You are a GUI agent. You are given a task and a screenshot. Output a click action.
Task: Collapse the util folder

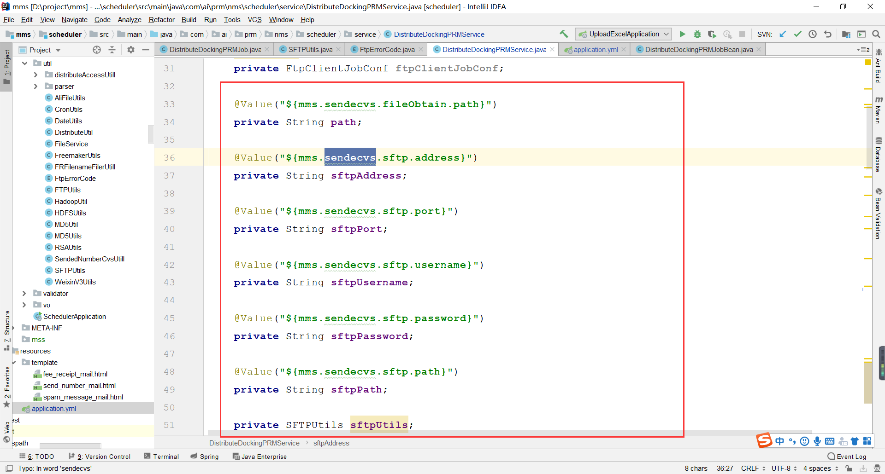point(25,64)
